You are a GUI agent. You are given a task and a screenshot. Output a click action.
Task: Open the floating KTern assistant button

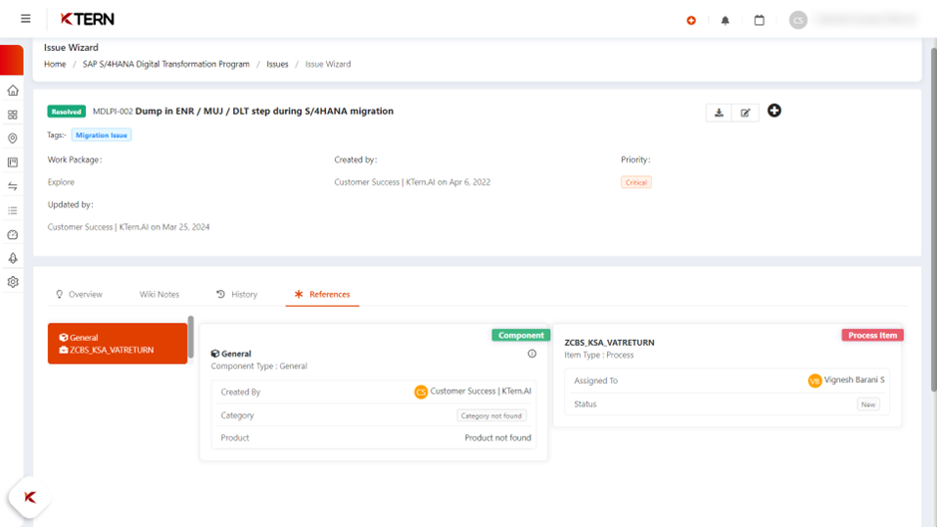tap(29, 497)
